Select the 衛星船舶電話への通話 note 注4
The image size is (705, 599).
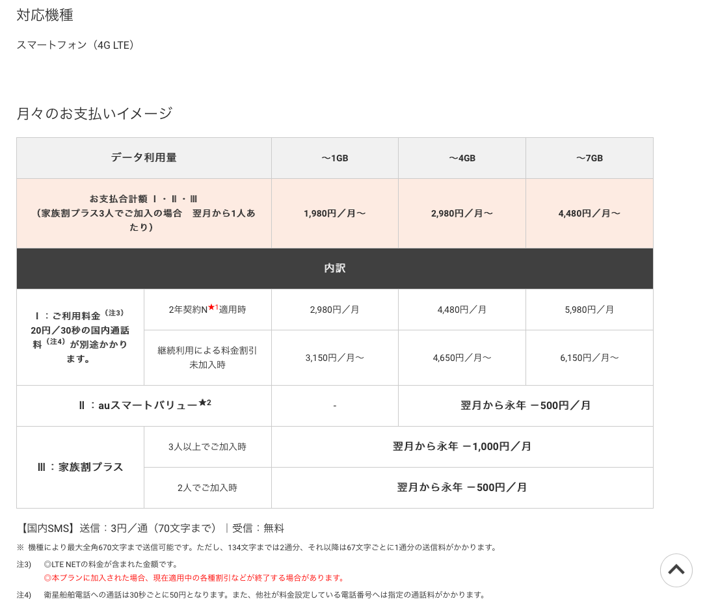click(264, 594)
